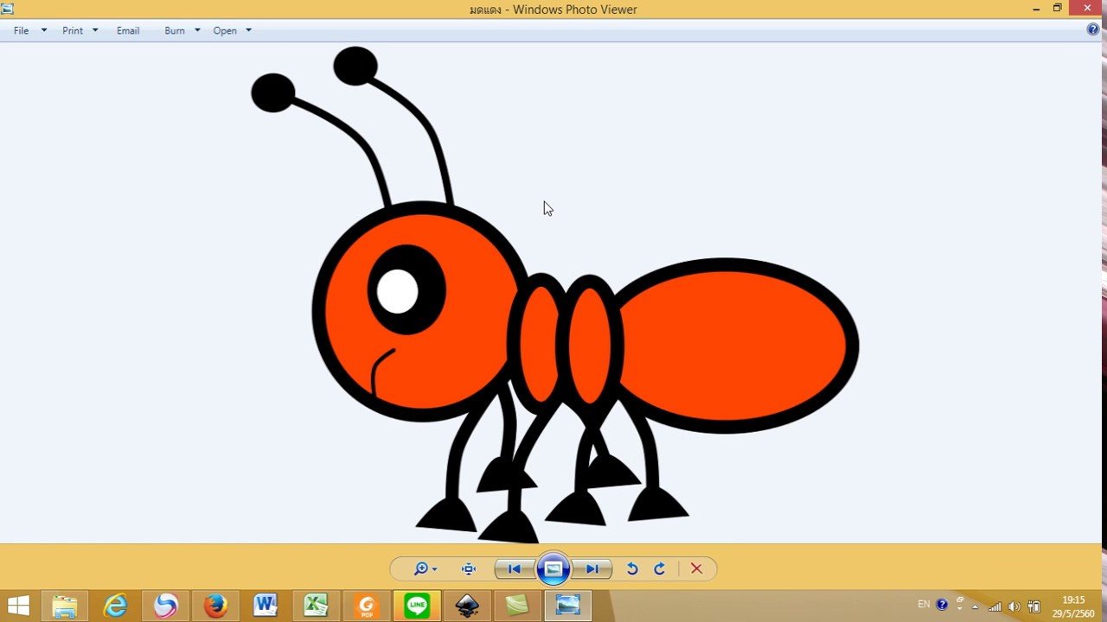Launch Firefox from the taskbar
Image resolution: width=1107 pixels, height=622 pixels.
[x=215, y=606]
